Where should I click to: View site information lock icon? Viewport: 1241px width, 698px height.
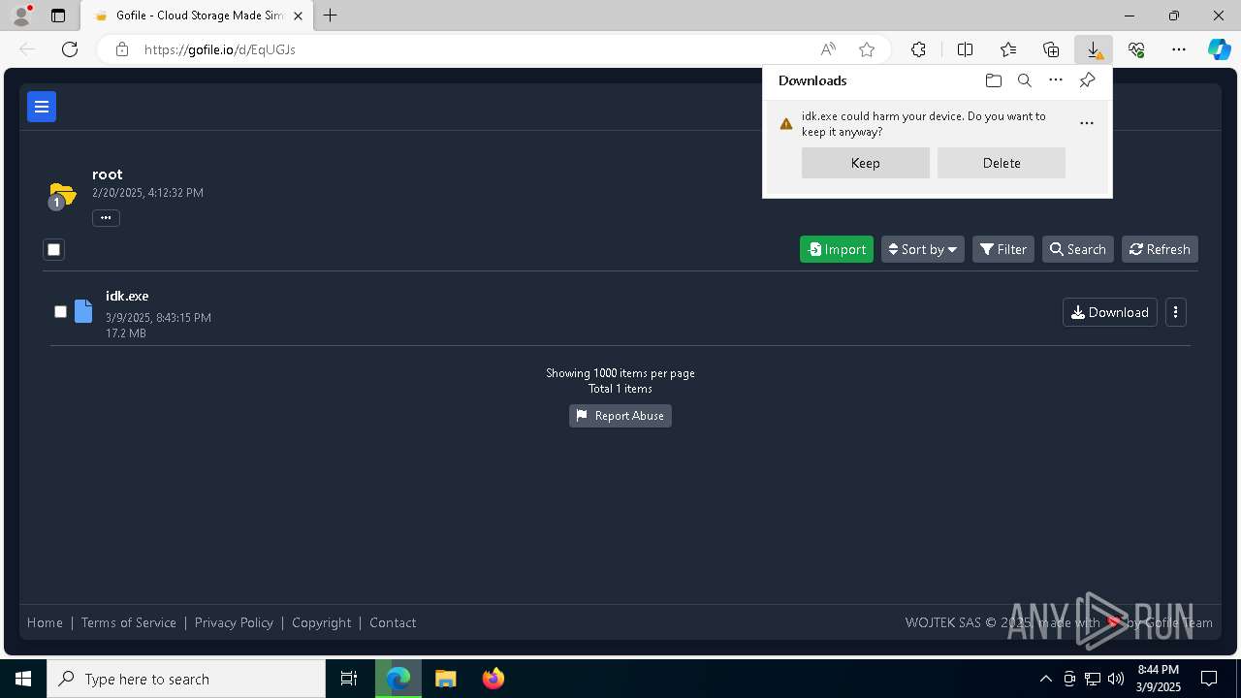(122, 49)
